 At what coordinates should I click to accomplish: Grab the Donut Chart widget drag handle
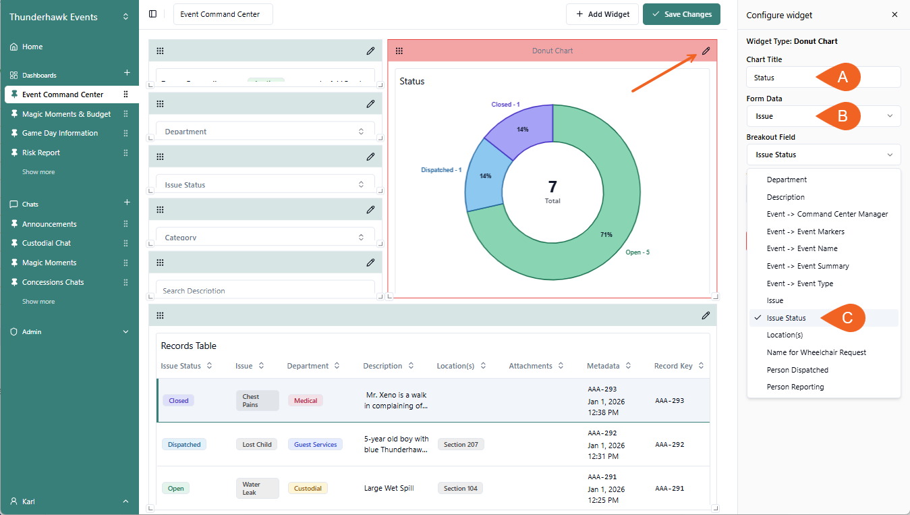point(399,51)
